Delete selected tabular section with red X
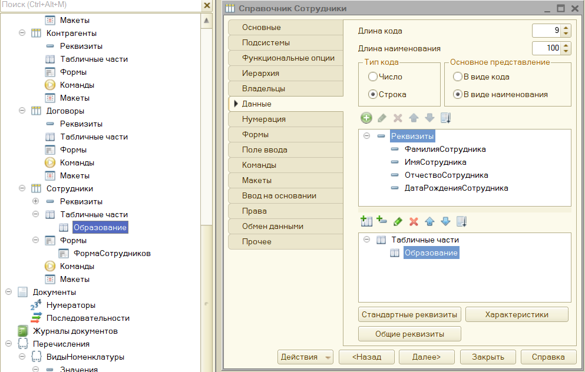The width and height of the screenshot is (585, 372). (x=414, y=222)
